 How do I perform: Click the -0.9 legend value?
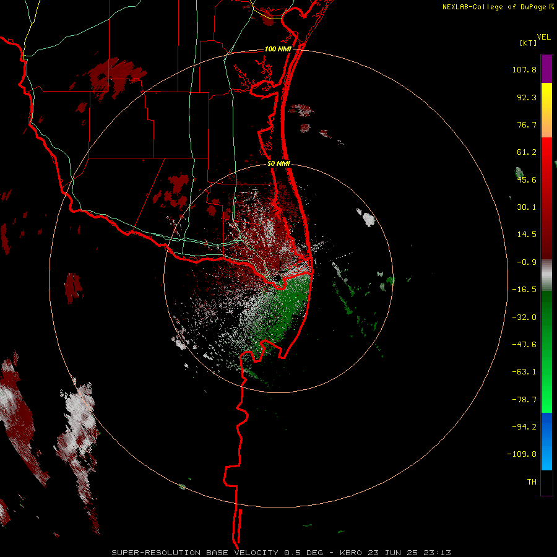click(527, 262)
